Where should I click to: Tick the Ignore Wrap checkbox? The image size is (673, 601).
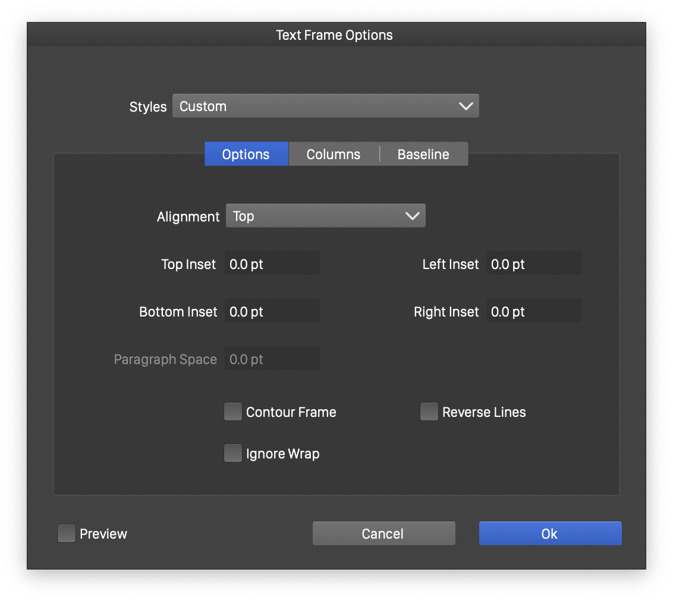click(233, 454)
